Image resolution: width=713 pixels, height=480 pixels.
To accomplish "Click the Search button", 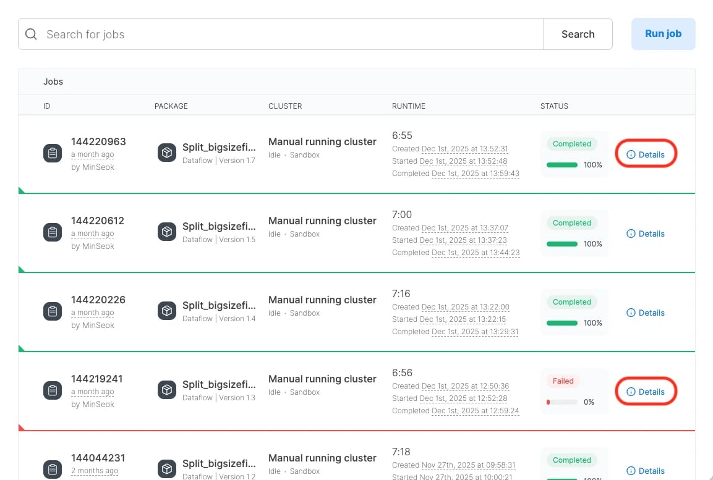I will pos(578,34).
